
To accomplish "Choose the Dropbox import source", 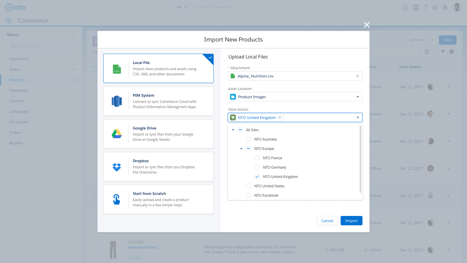I will pos(158,167).
